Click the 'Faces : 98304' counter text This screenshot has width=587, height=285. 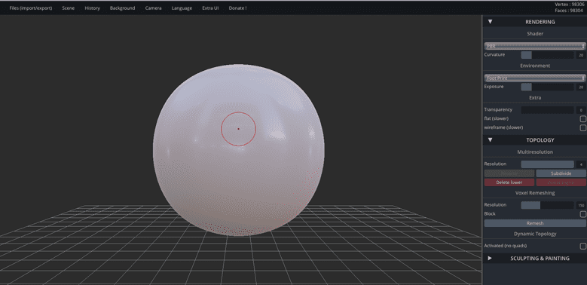tap(570, 11)
